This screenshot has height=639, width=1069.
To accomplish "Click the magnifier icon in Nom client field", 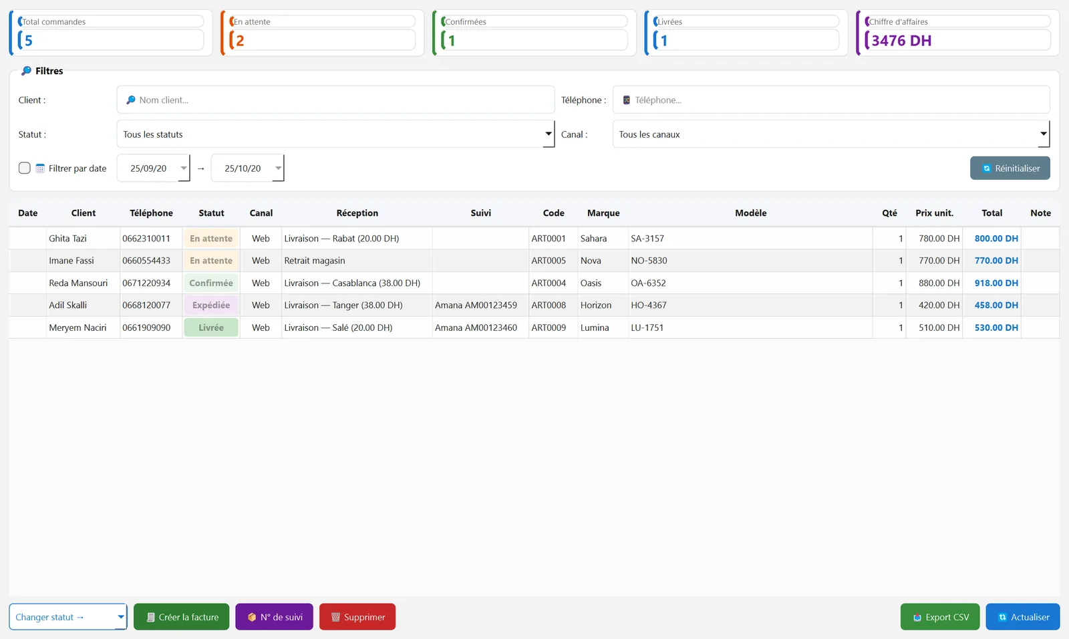I will pyautogui.click(x=131, y=100).
